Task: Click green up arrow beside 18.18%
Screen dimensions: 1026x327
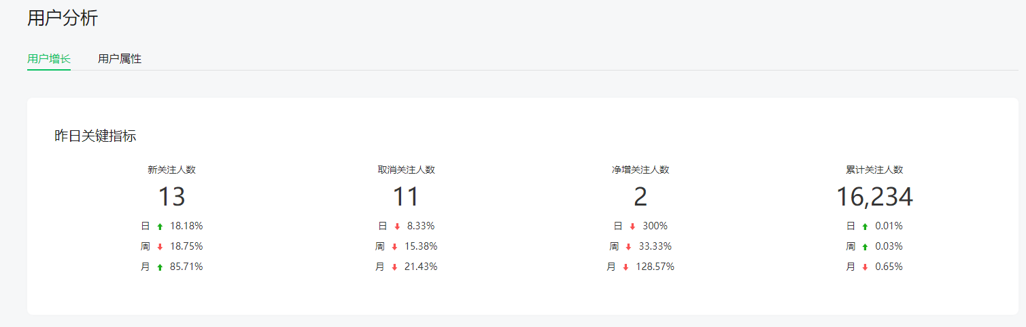Action: [160, 227]
